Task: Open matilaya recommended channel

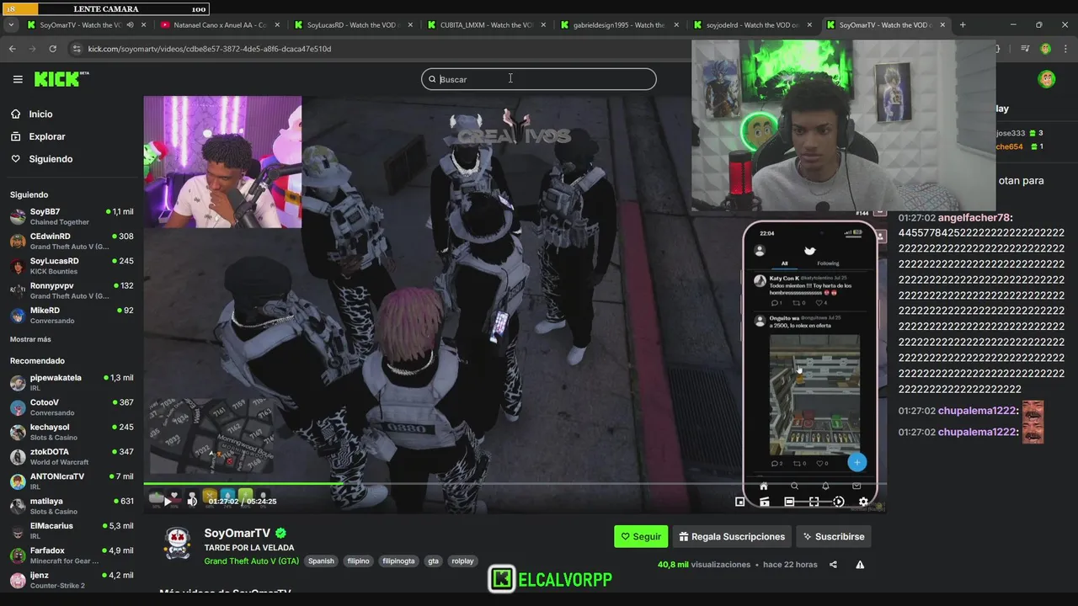Action: coord(72,506)
